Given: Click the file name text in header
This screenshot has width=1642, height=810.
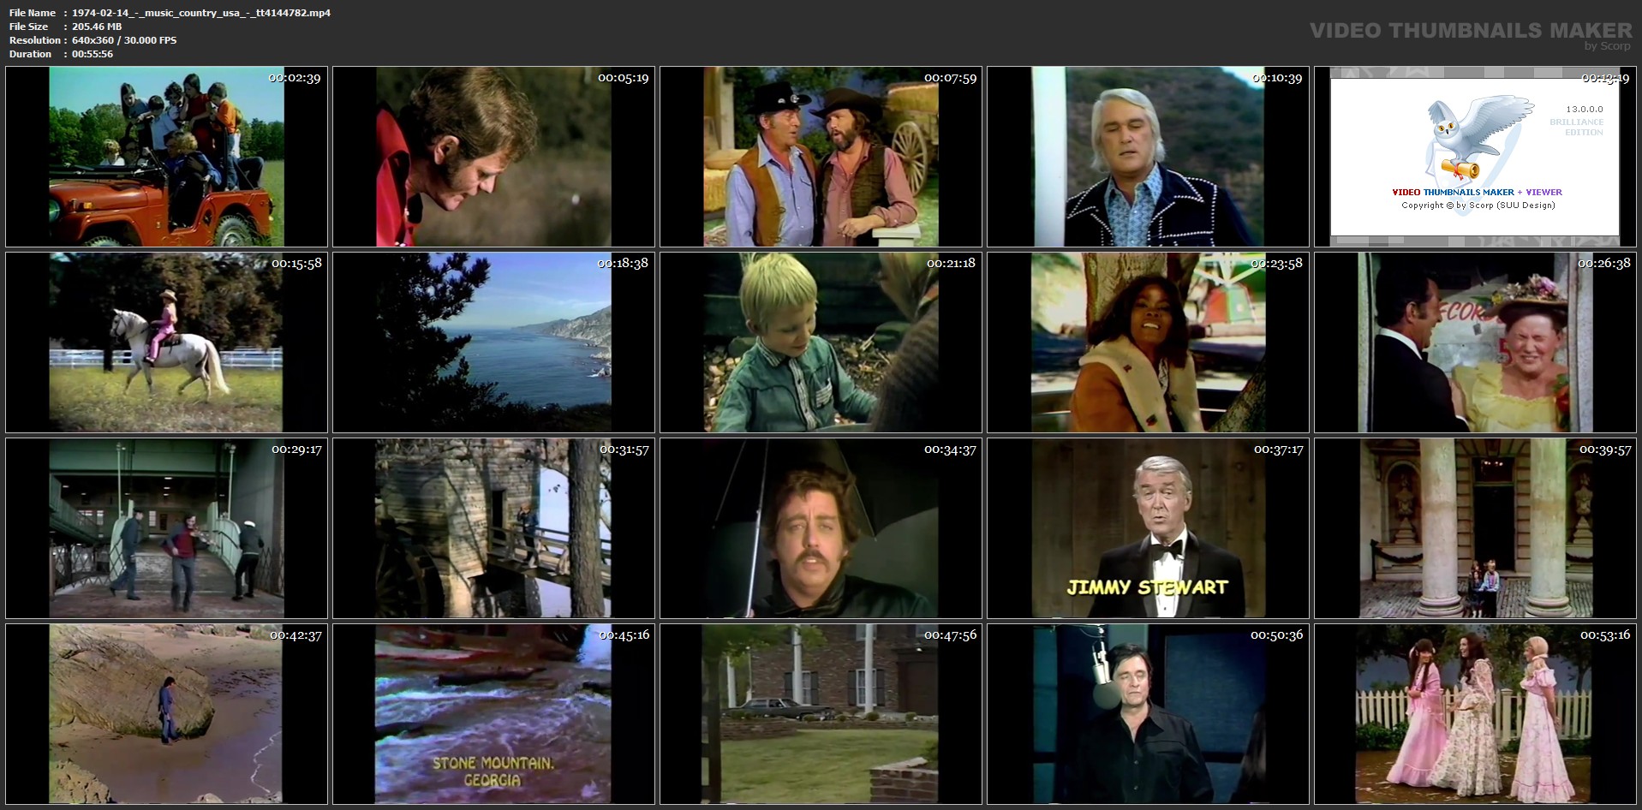Looking at the screenshot, I should (200, 13).
